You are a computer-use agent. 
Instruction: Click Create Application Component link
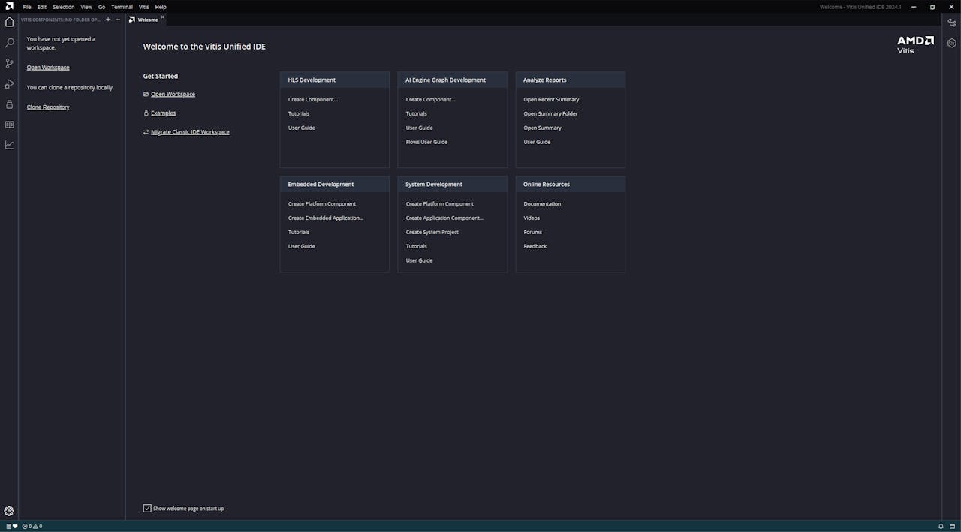click(444, 218)
